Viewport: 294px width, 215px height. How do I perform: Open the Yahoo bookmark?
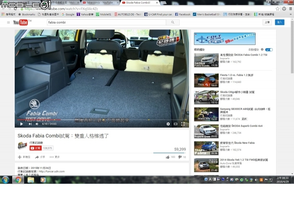pyautogui.click(x=85, y=14)
